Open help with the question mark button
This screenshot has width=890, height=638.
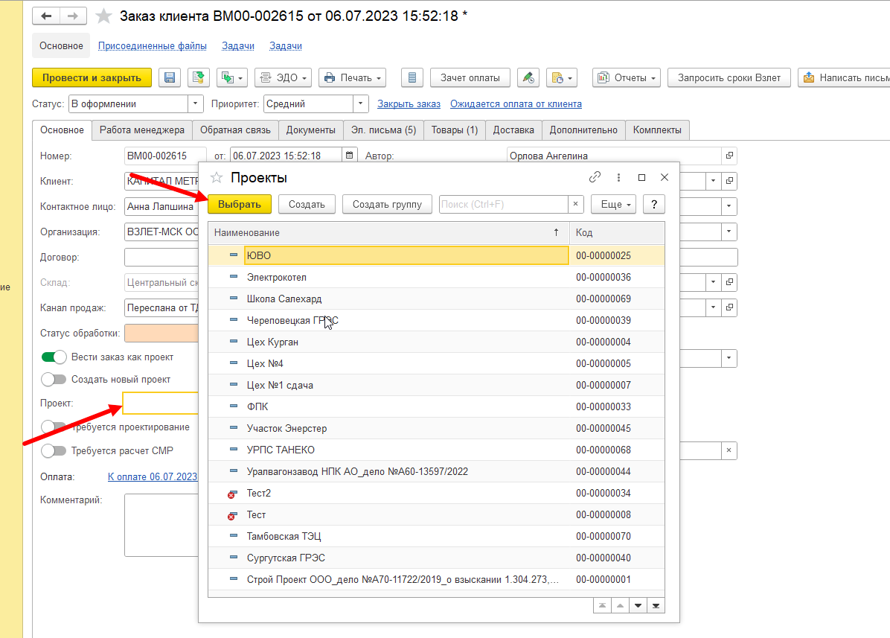click(654, 204)
